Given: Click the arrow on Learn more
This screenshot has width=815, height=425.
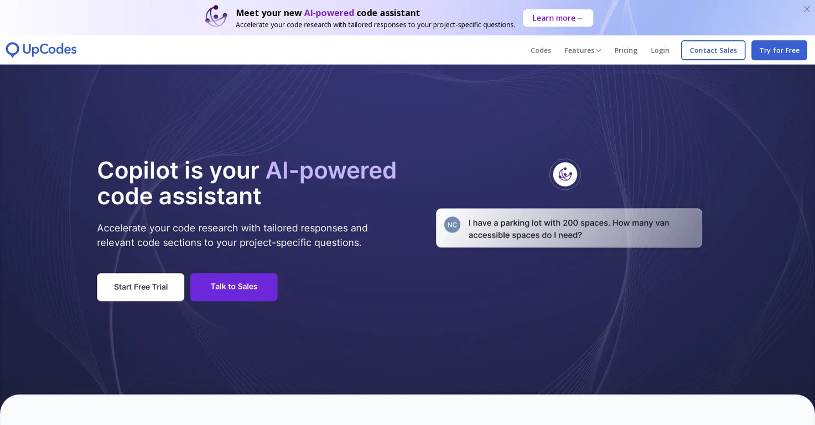Looking at the screenshot, I should [x=580, y=18].
